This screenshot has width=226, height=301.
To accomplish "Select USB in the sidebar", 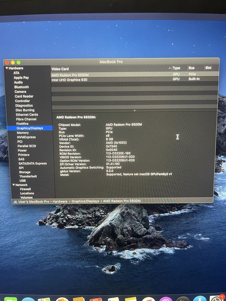I will point(22,181).
